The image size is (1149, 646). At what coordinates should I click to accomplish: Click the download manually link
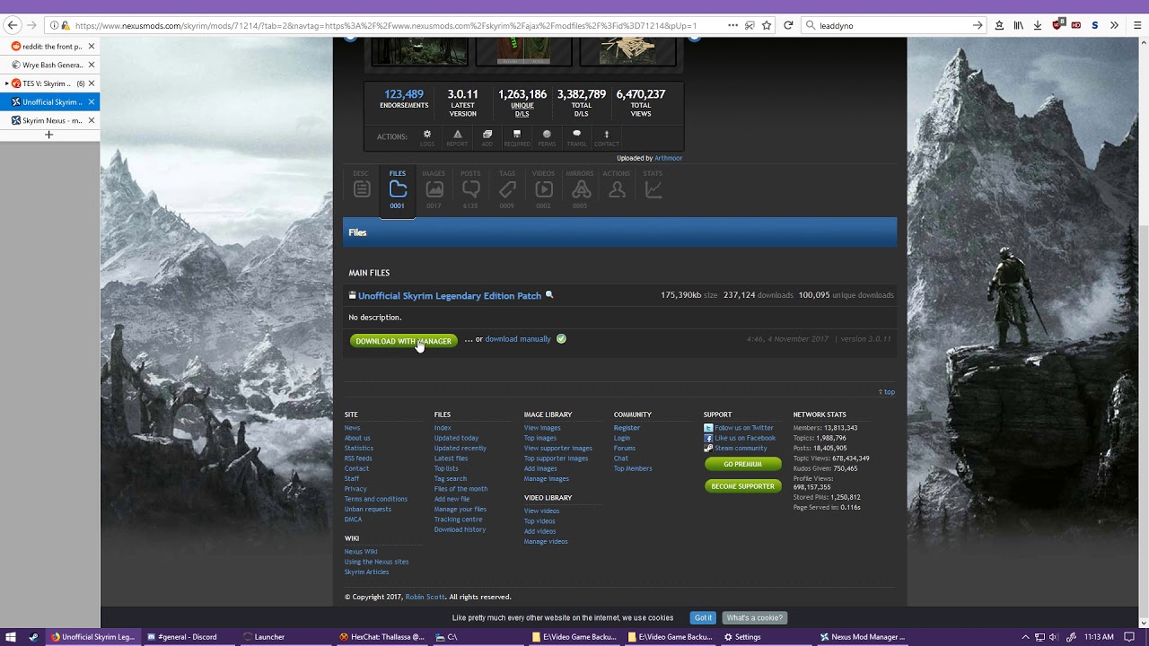518,339
